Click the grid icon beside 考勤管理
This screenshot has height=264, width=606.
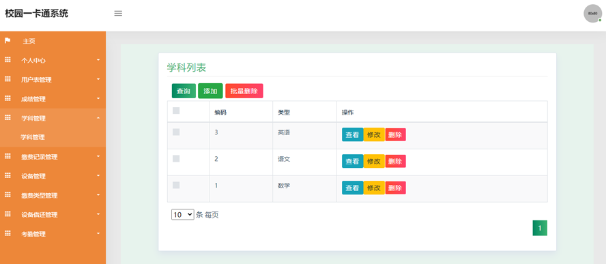point(8,234)
